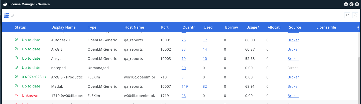Click the used 10 link for Ansys
Screen dimensions: 361x104
(x=205, y=59)
